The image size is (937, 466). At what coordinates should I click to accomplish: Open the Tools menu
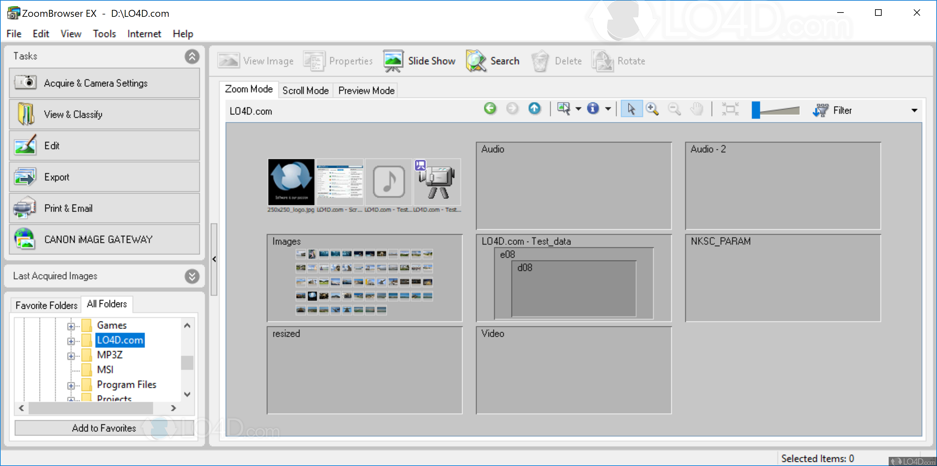104,34
